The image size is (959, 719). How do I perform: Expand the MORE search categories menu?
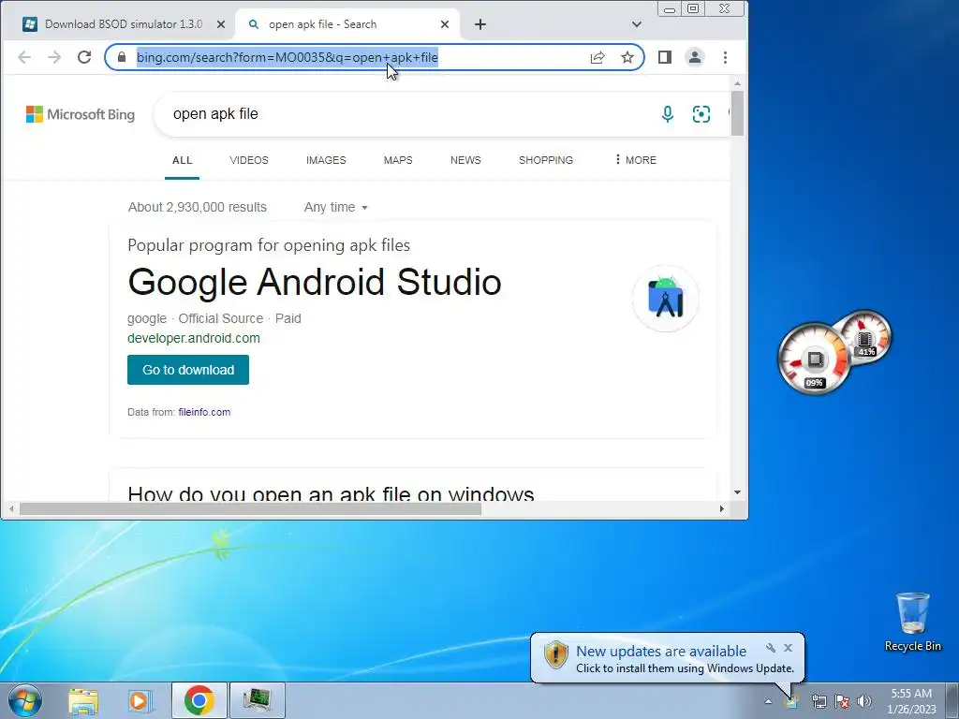(x=636, y=160)
